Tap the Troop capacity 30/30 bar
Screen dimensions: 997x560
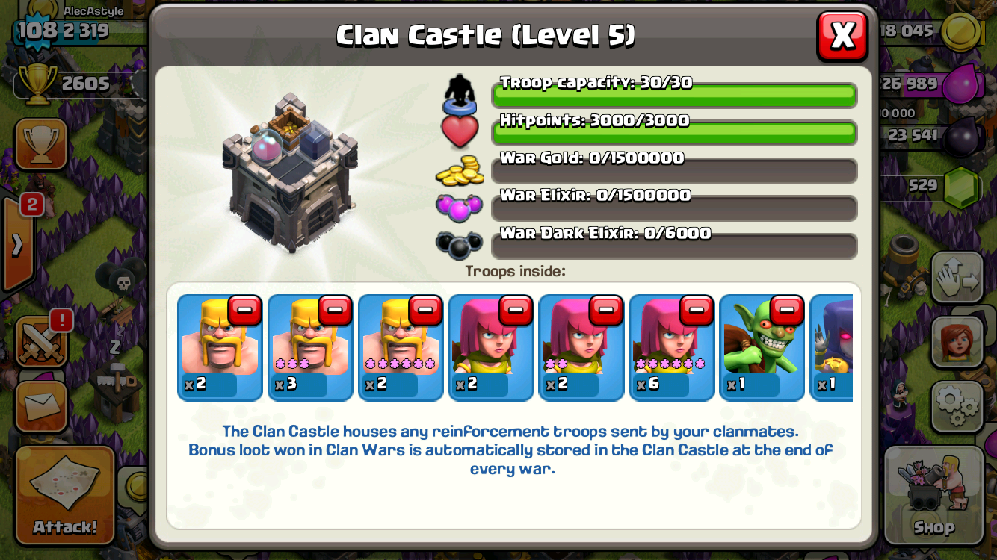[674, 95]
